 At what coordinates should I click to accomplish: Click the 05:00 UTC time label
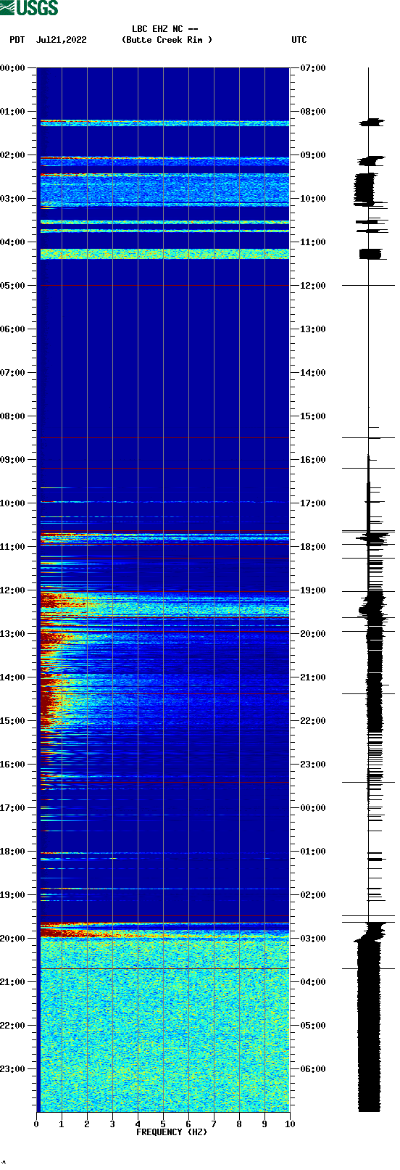pos(313,1026)
